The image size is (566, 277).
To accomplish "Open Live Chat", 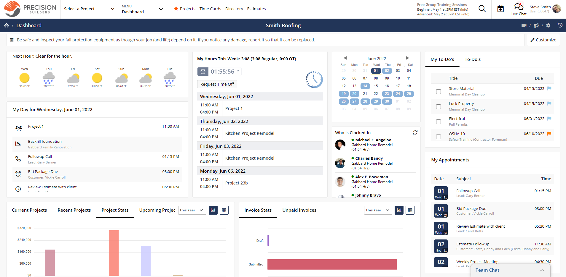I will point(519,9).
